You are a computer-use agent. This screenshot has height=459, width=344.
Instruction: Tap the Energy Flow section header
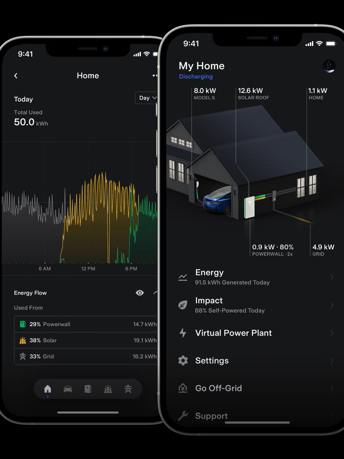click(x=30, y=293)
